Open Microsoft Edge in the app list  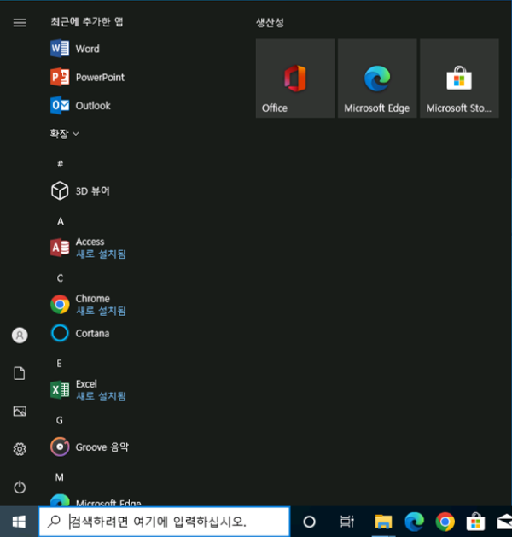(x=96, y=500)
